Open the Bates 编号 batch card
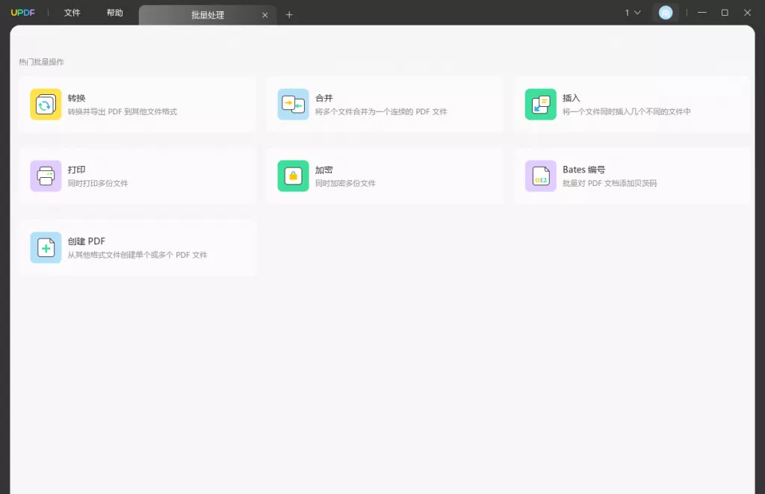Screen dimensions: 765x494 [x=632, y=176]
